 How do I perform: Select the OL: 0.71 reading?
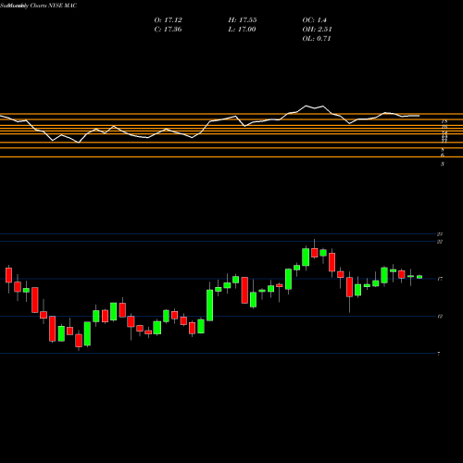[317, 39]
